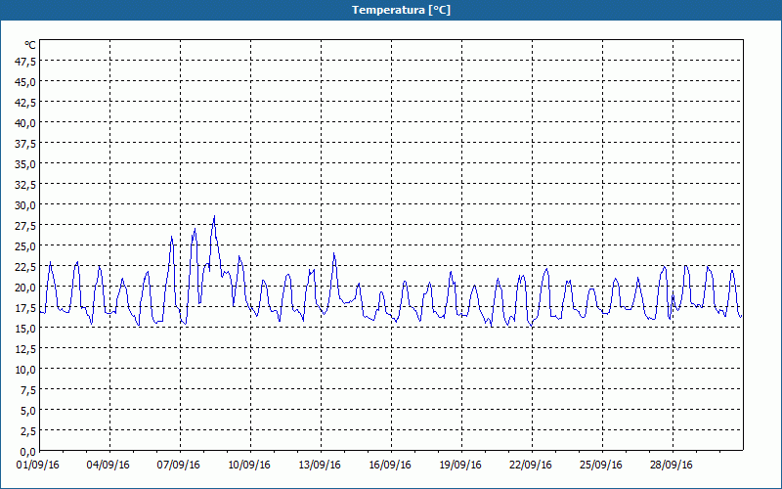Click the 25,0 y-axis label

coord(26,246)
